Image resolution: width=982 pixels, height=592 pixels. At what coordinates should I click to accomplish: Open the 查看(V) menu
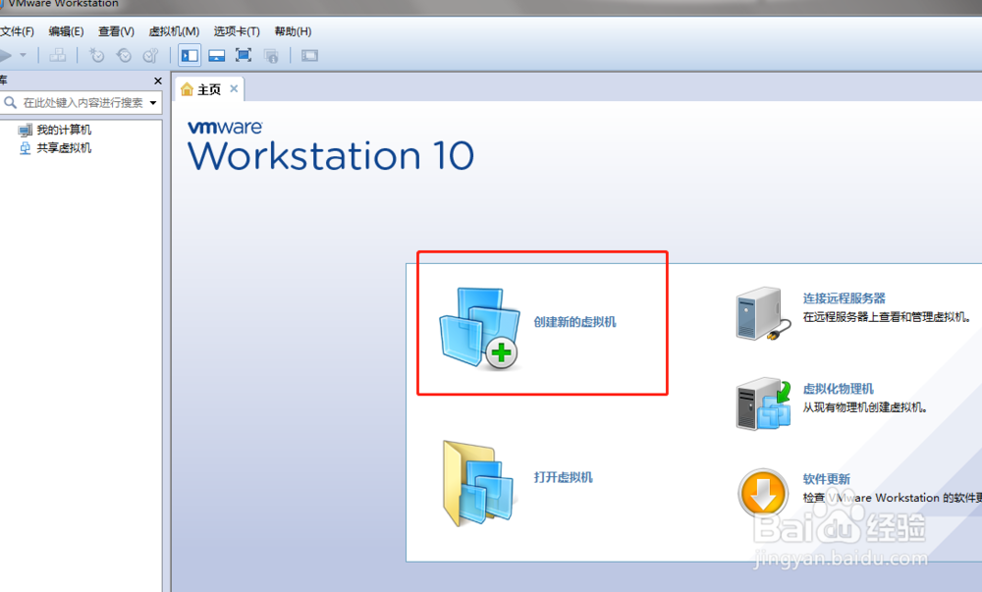click(x=116, y=31)
